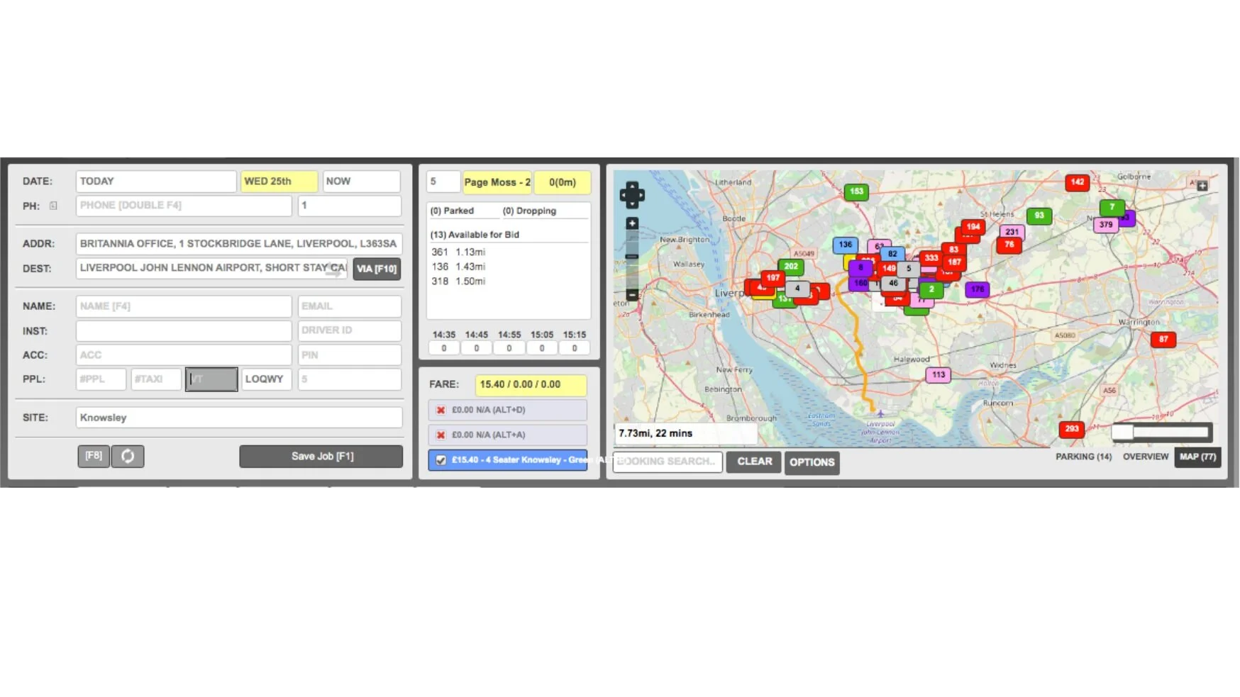Viewport: 1240px width, 697px height.
Task: Open the map layer switcher plus icon
Action: [x=1202, y=186]
